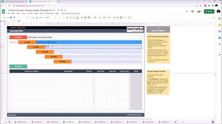Star the spreadsheet document
Screen dimensions: 222x124
[x=58, y=10]
